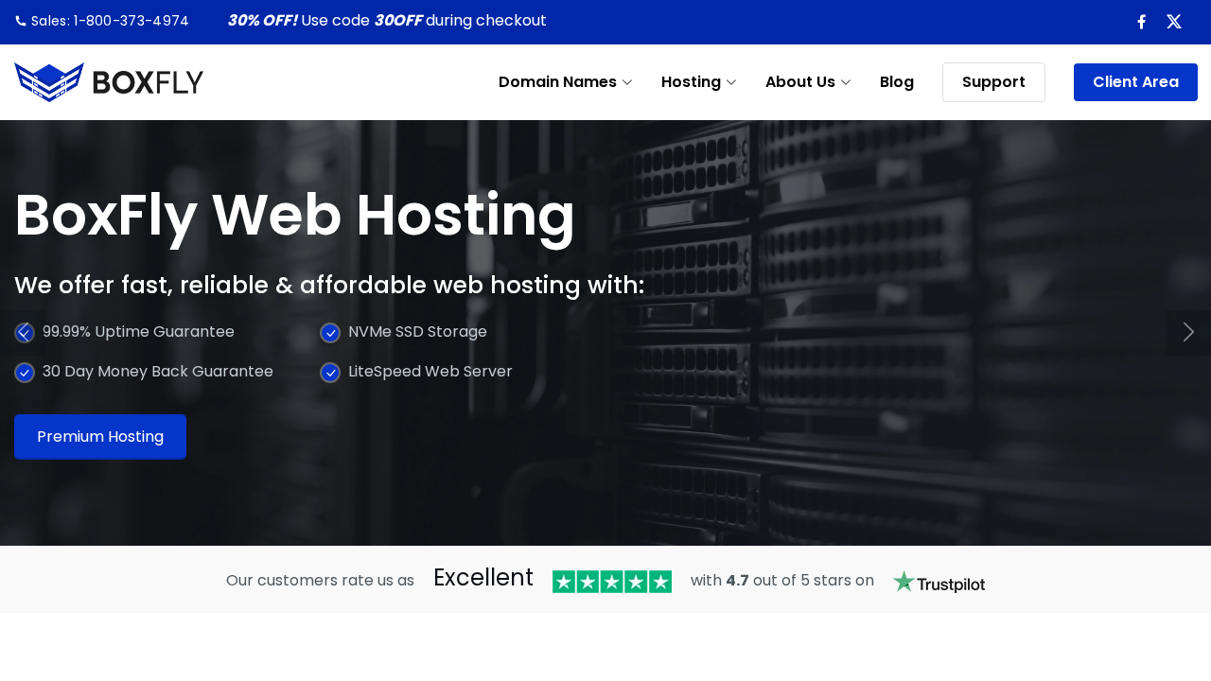1211x681 pixels.
Task: Click the Premium Hosting button
Action: [x=100, y=437]
